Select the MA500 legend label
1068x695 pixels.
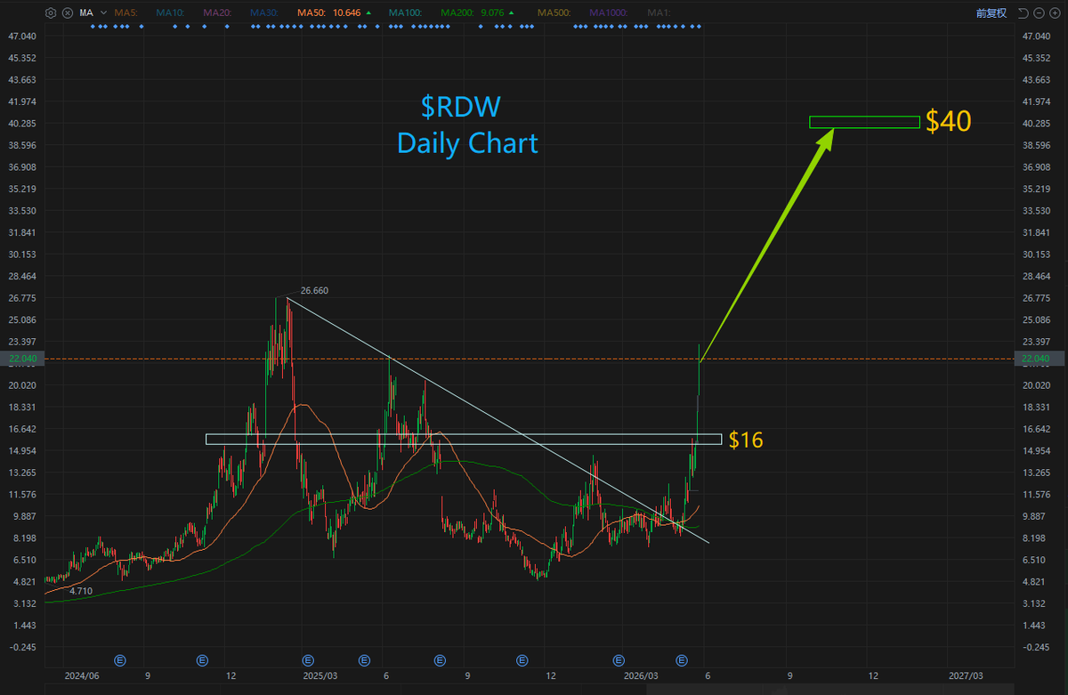coord(553,12)
